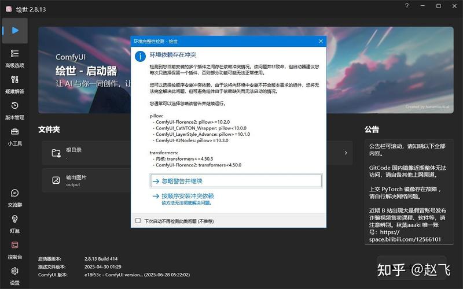
Task: Open 控制台 console in sidebar
Action: pos(15,250)
